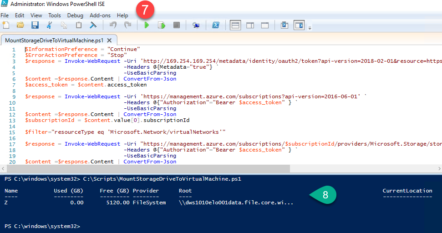Show Script Pane Right layout icon
442x233 pixels.
(x=250, y=25)
